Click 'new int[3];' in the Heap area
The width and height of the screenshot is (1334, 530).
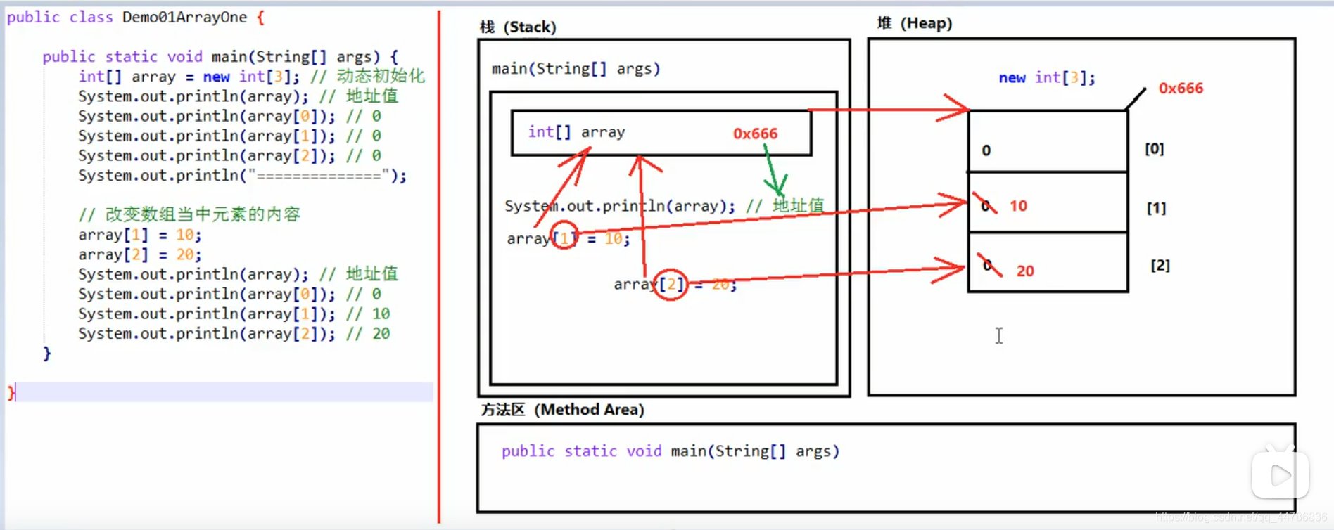[x=1047, y=77]
